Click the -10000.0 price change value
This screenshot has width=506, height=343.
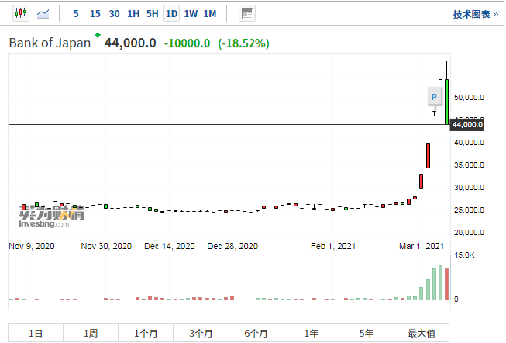click(188, 43)
